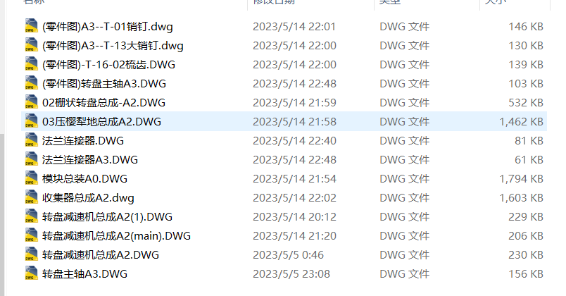This screenshot has width=566, height=296.
Task: Select file 法兰连接器A3.DWG
Action: pos(284,159)
